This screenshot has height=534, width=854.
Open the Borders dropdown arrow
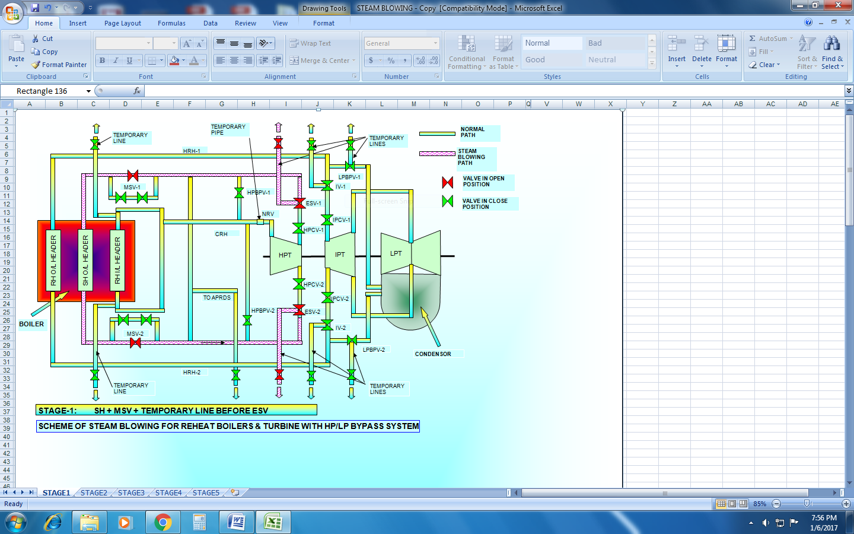pyautogui.click(x=161, y=61)
